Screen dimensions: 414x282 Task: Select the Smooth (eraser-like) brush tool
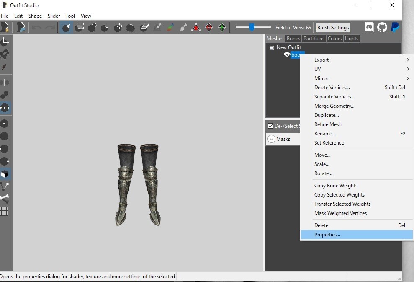[144, 27]
